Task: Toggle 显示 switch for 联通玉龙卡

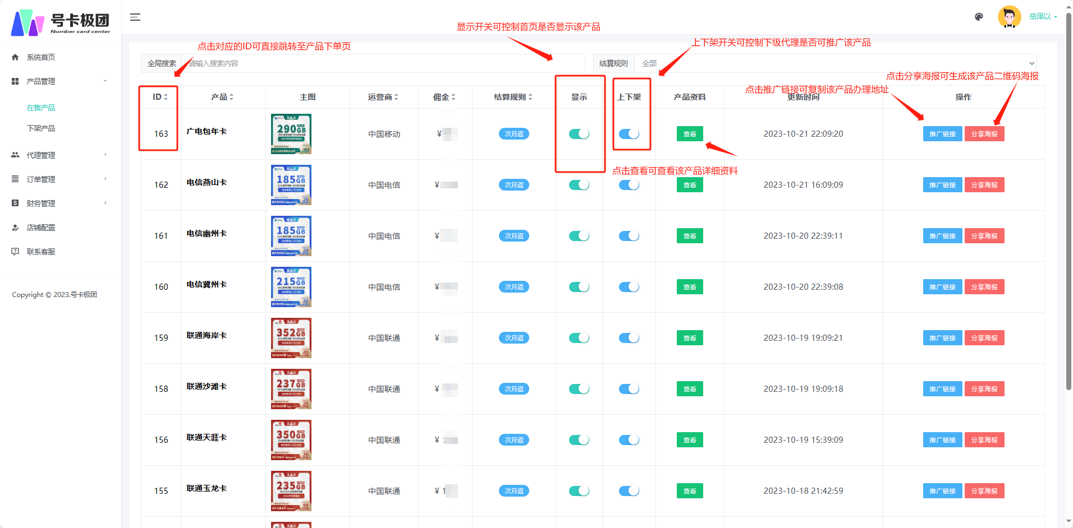Action: [579, 491]
